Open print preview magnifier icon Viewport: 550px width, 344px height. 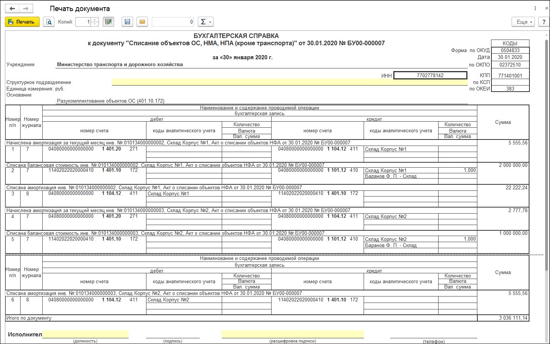49,22
